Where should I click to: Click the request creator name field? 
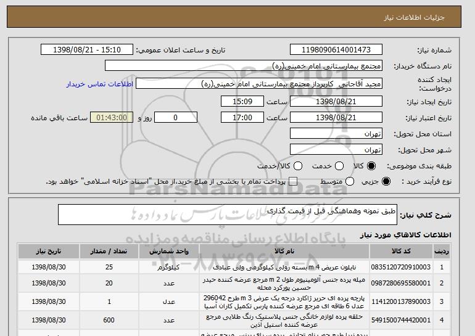tap(259, 84)
